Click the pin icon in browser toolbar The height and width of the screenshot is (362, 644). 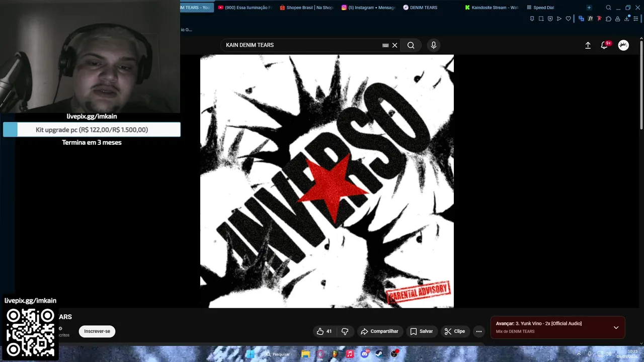point(532,19)
